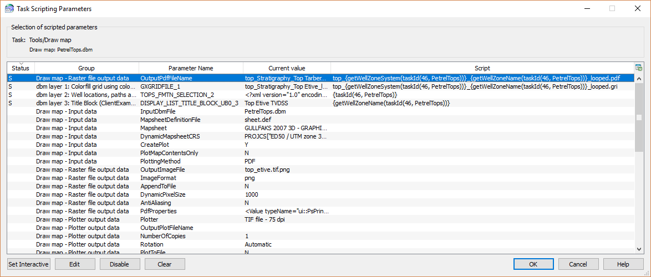The width and height of the screenshot is (651, 277).
Task: Select the GXGRIDFILE_1 parameter row
Action: pyautogui.click(x=160, y=86)
